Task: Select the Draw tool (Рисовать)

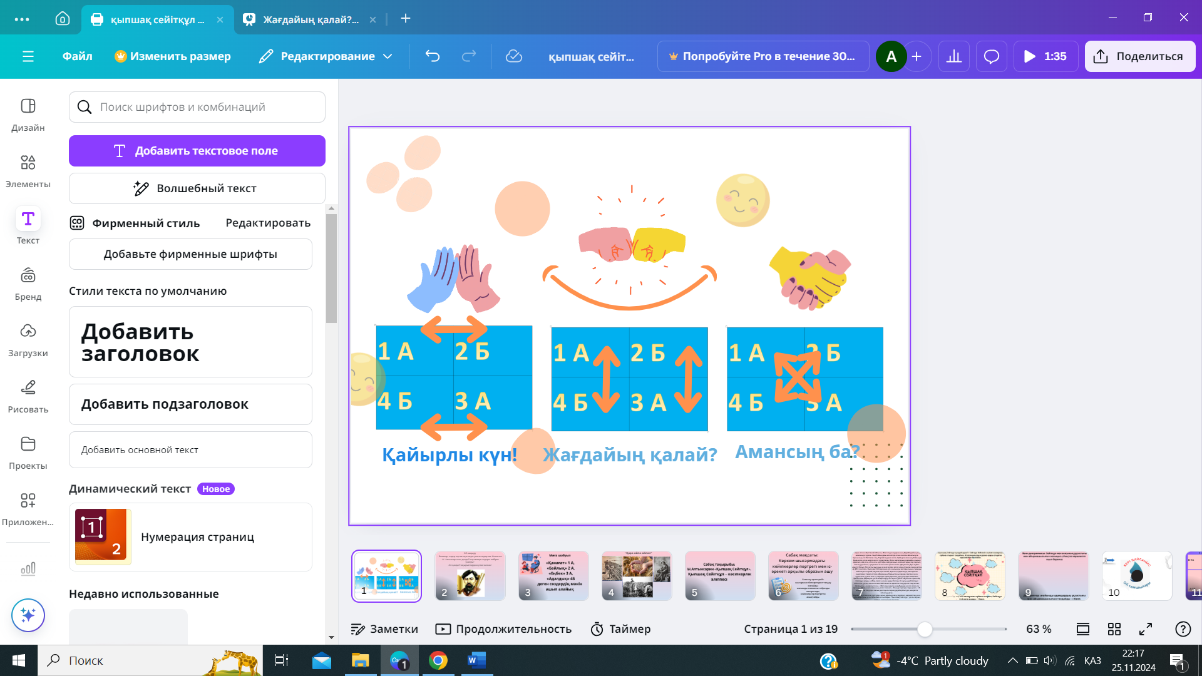Action: [28, 396]
